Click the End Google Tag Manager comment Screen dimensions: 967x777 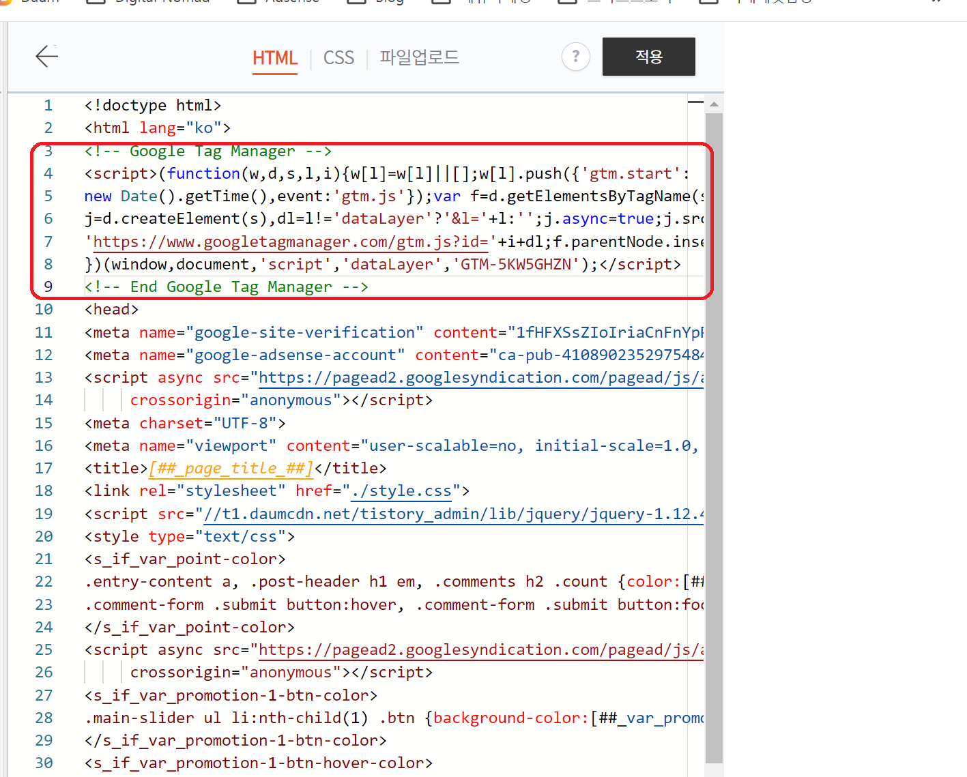[227, 287]
